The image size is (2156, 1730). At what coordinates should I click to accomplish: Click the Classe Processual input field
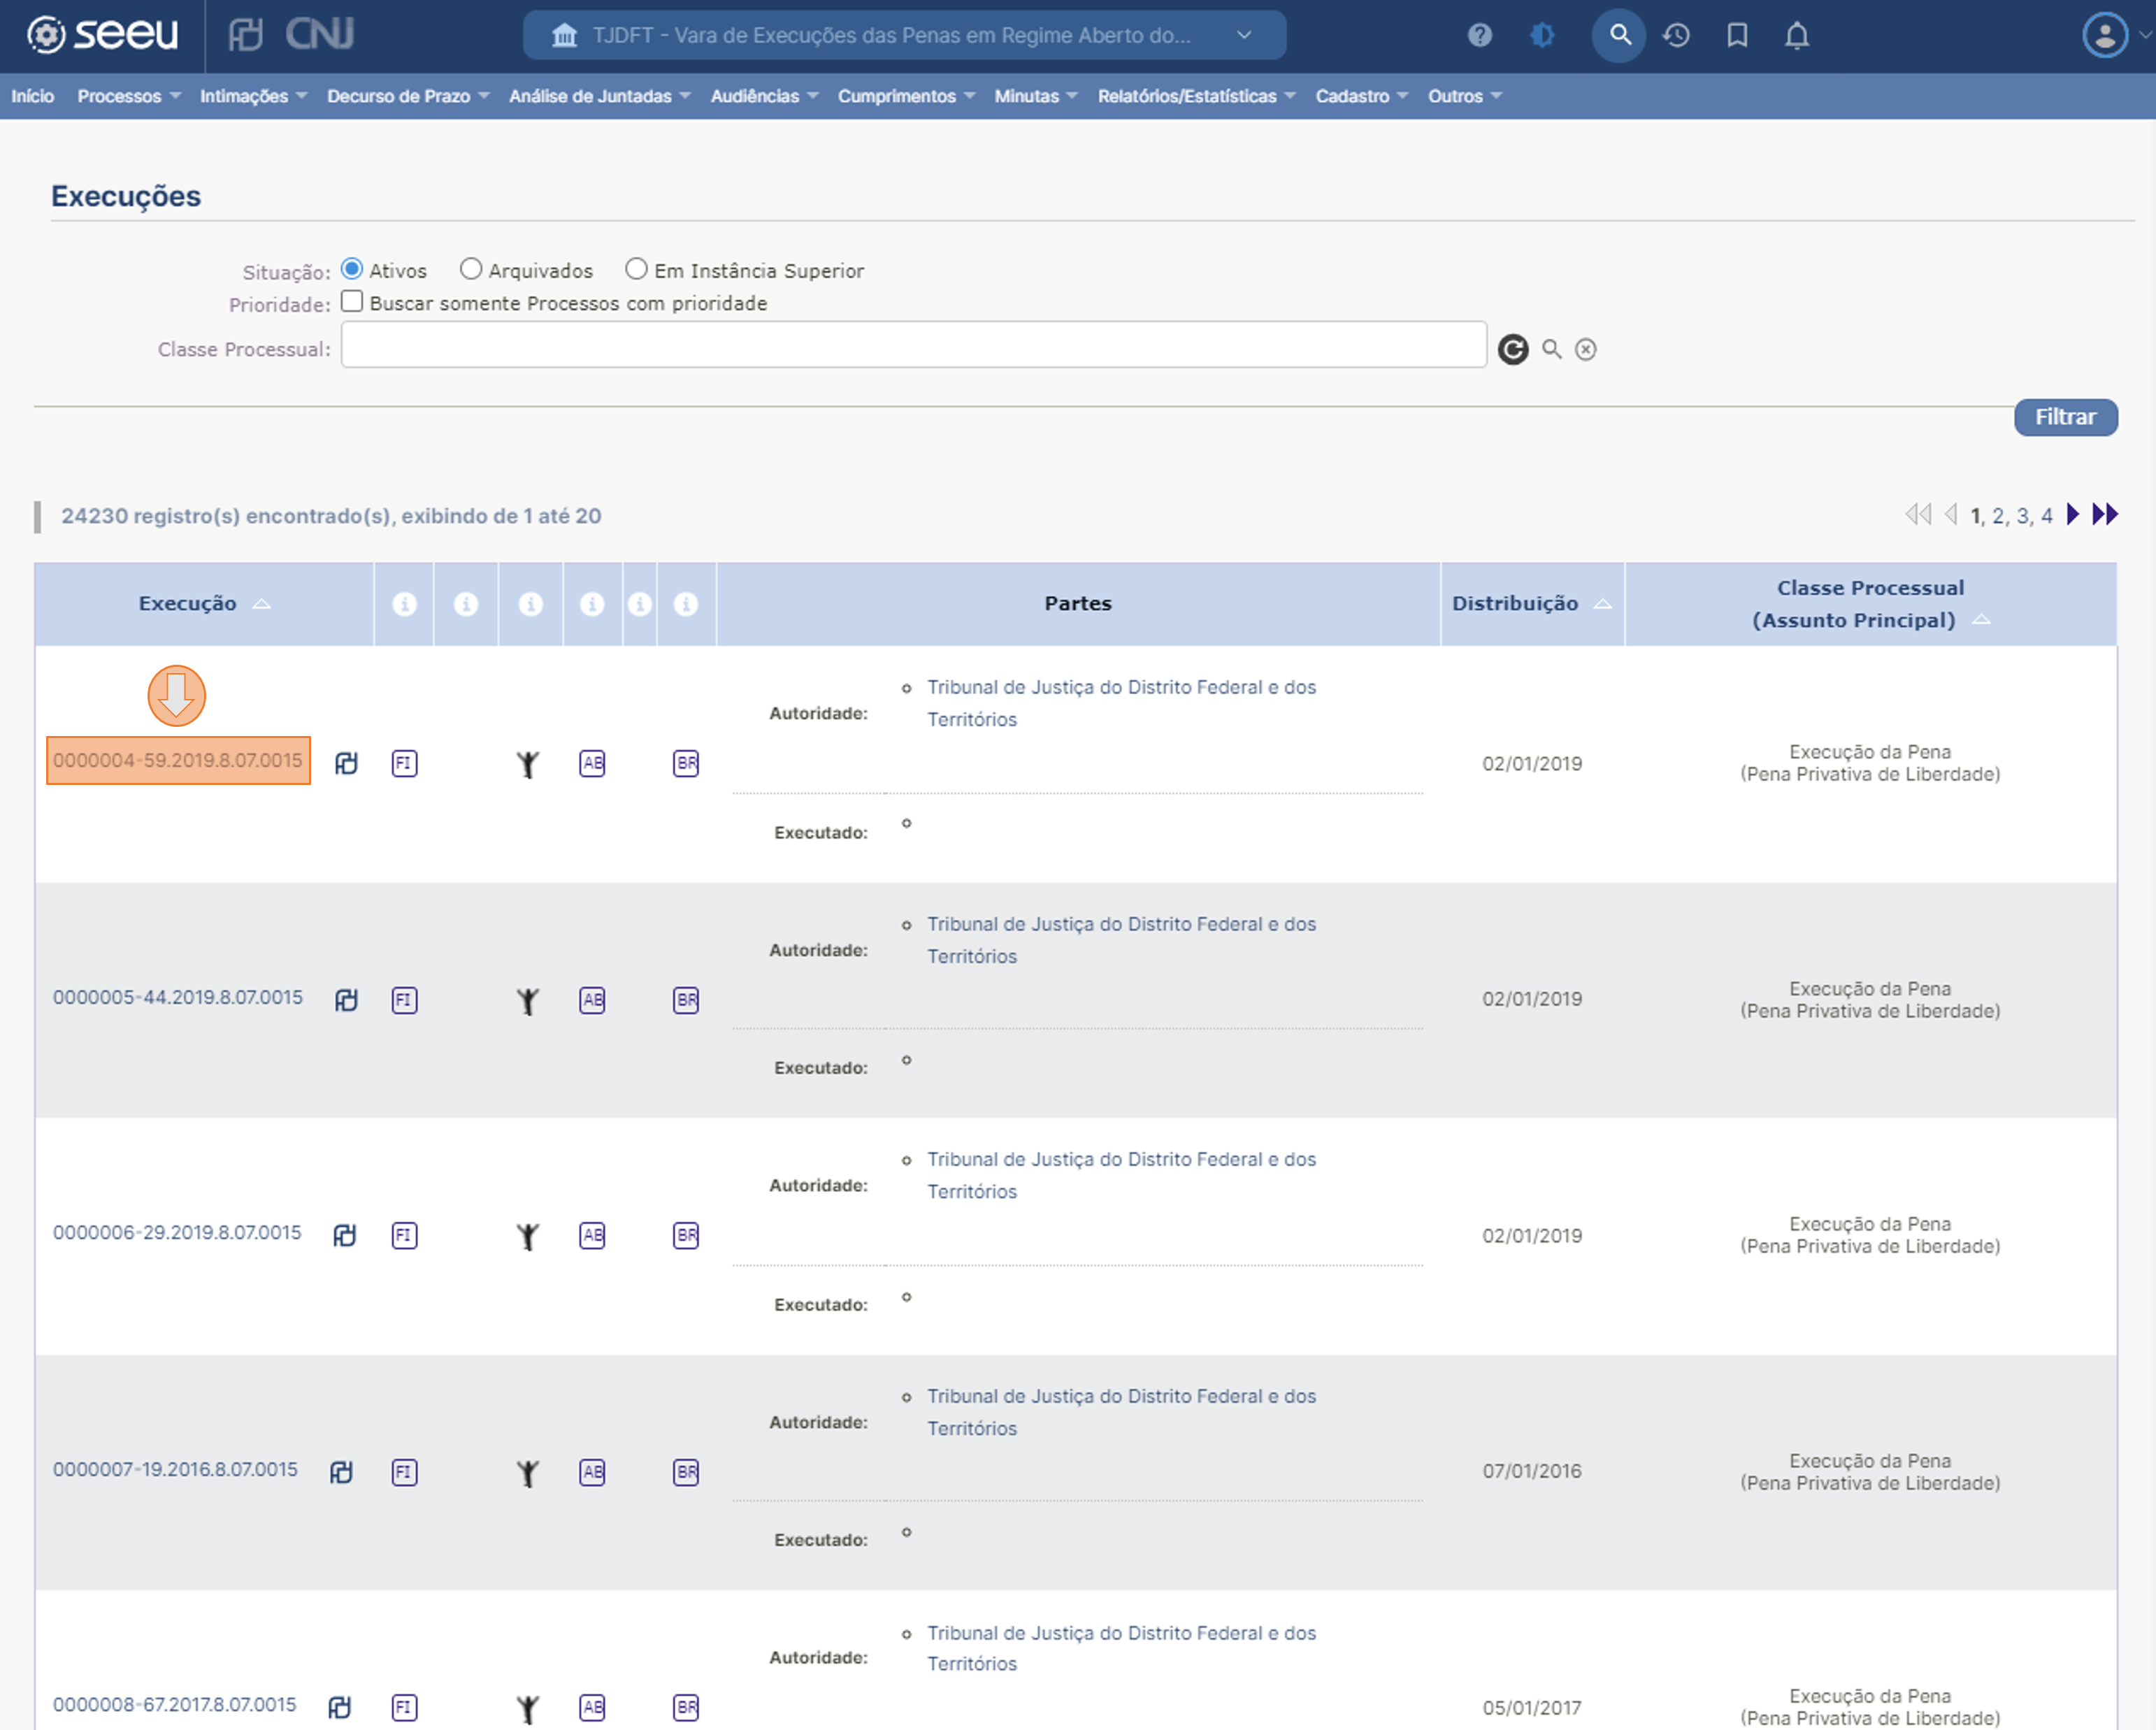point(914,344)
